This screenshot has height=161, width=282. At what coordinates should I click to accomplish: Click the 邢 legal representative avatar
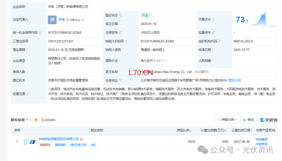[52, 20]
